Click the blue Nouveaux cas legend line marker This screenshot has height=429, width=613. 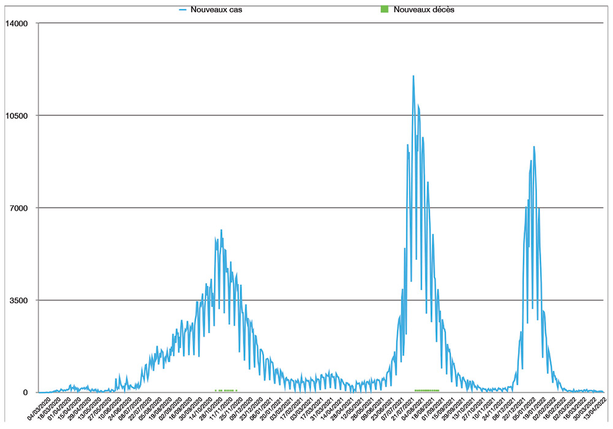click(x=182, y=10)
